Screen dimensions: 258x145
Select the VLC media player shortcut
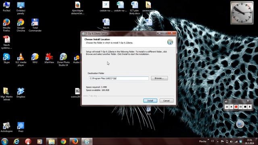click(x=21, y=60)
